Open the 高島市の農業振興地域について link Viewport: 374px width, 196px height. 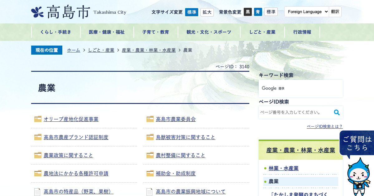click(x=191, y=192)
